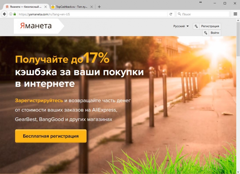Close the TopCashback.ru tab
The width and height of the screenshot is (240, 174).
tap(91, 7)
